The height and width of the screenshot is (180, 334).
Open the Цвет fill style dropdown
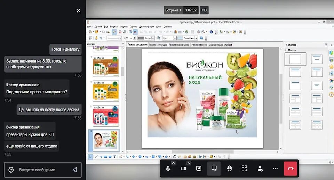pos(169,38)
